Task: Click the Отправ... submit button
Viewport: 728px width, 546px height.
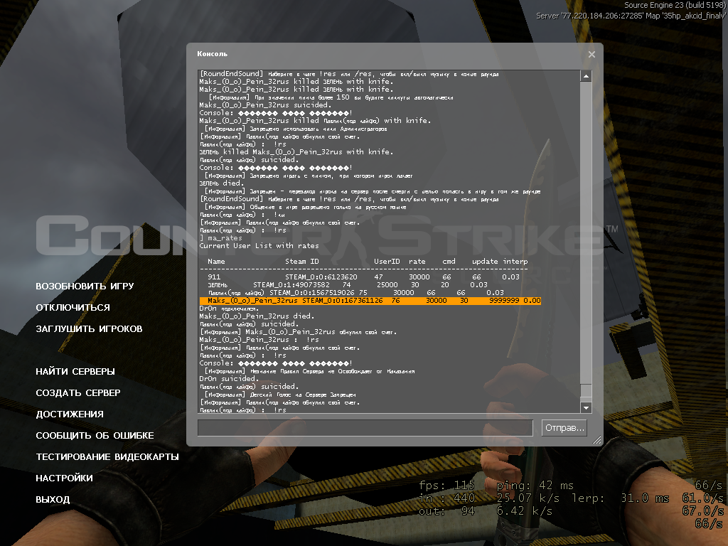Action: [x=564, y=427]
